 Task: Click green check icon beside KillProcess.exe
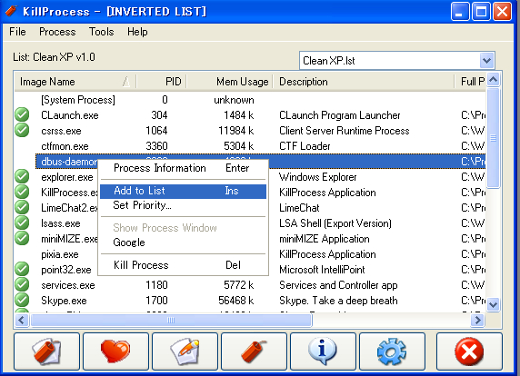22,193
